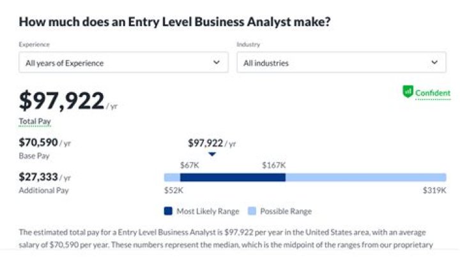This screenshot has width=460, height=257.
Task: Select the large $97,922 total pay figure
Action: point(61,101)
